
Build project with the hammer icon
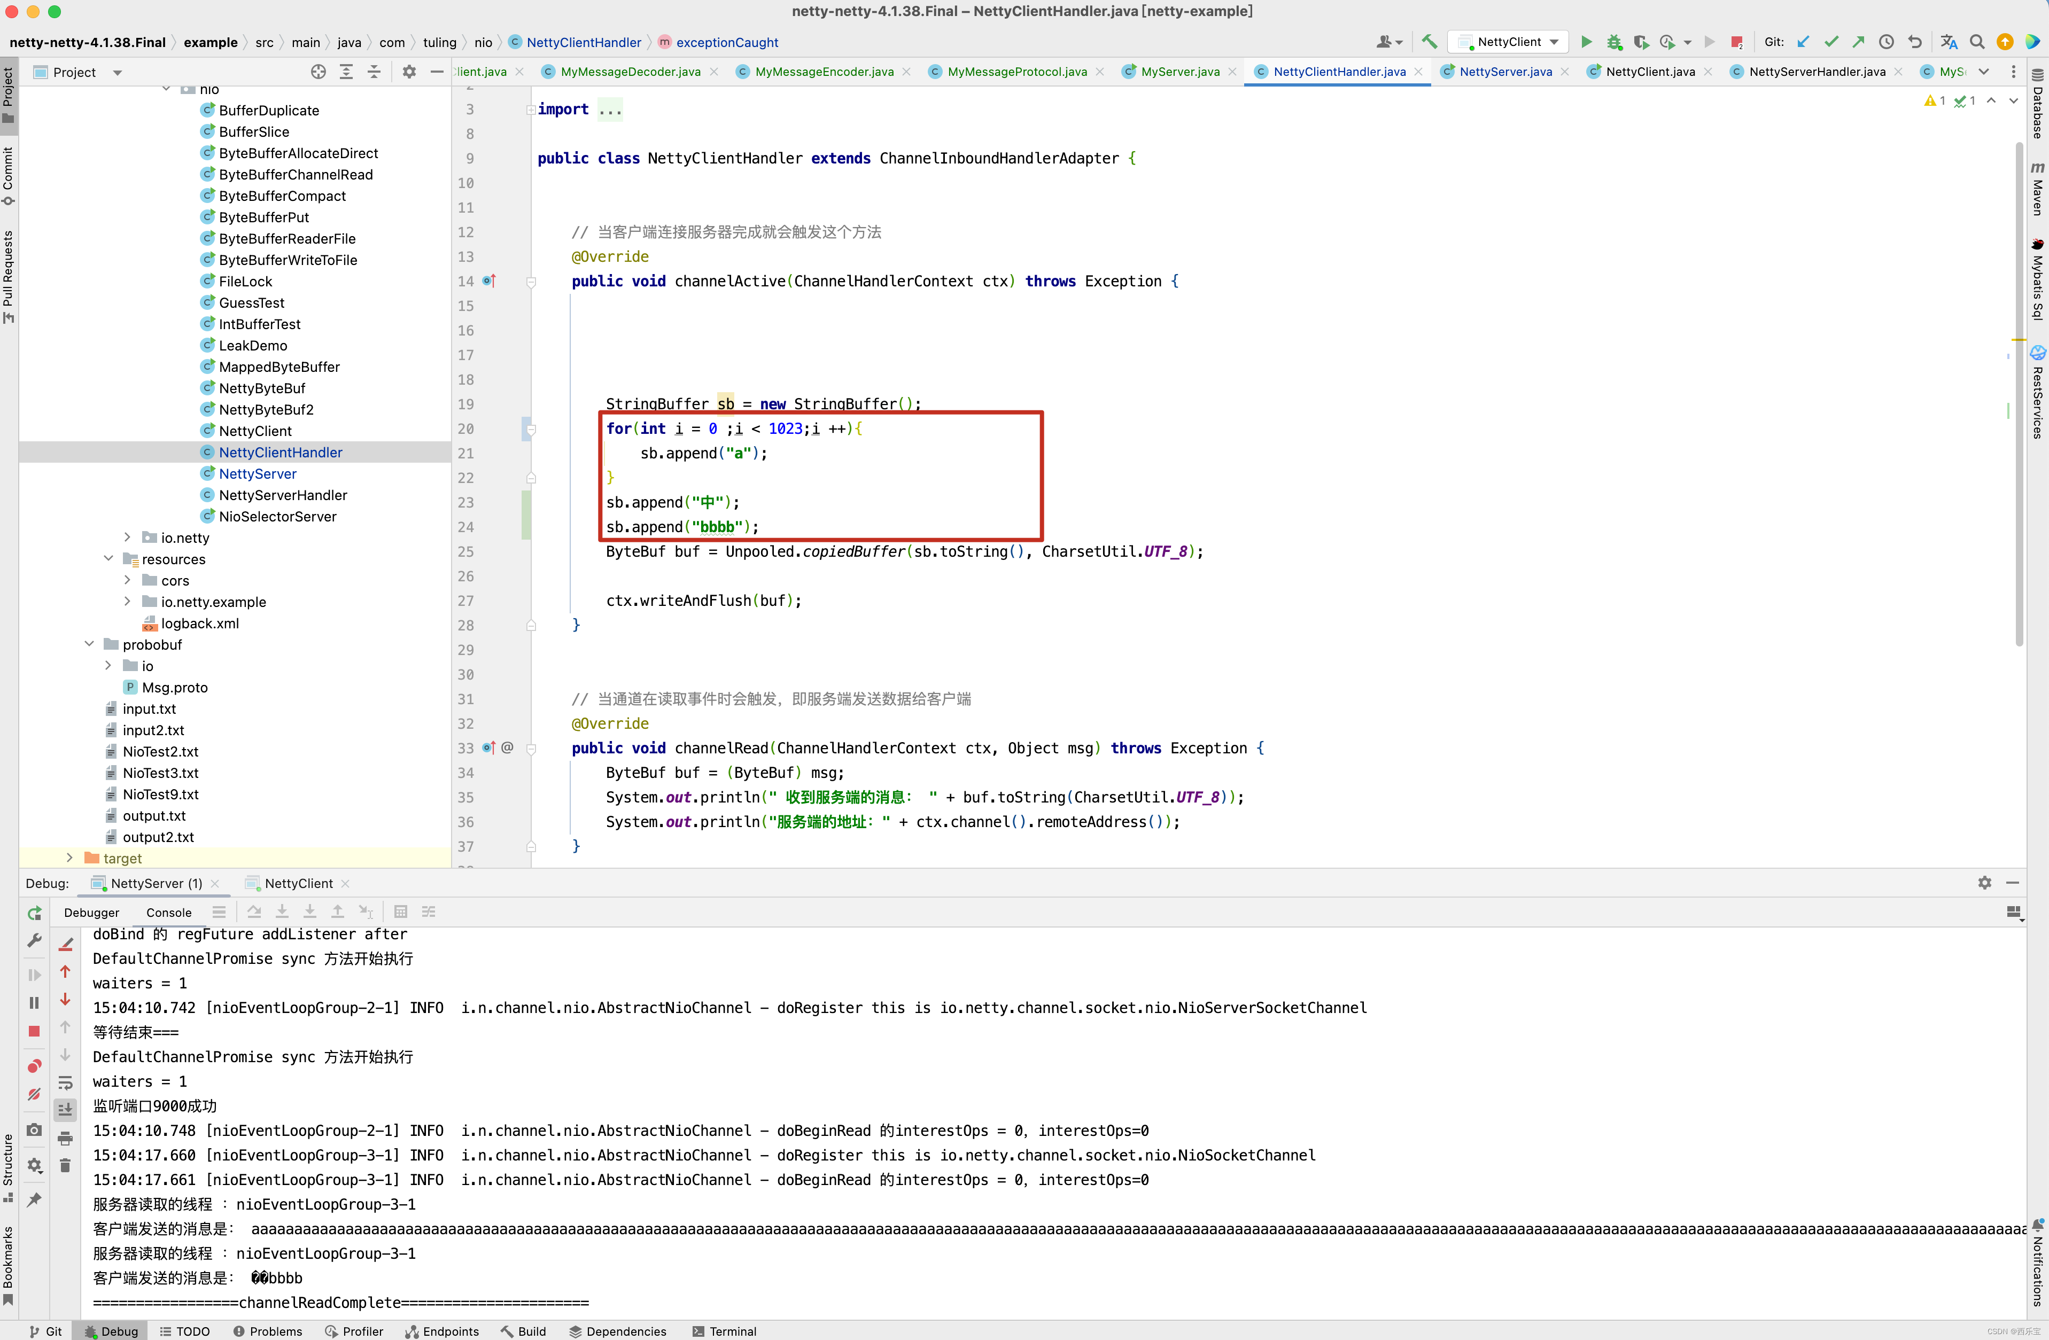tap(1429, 41)
